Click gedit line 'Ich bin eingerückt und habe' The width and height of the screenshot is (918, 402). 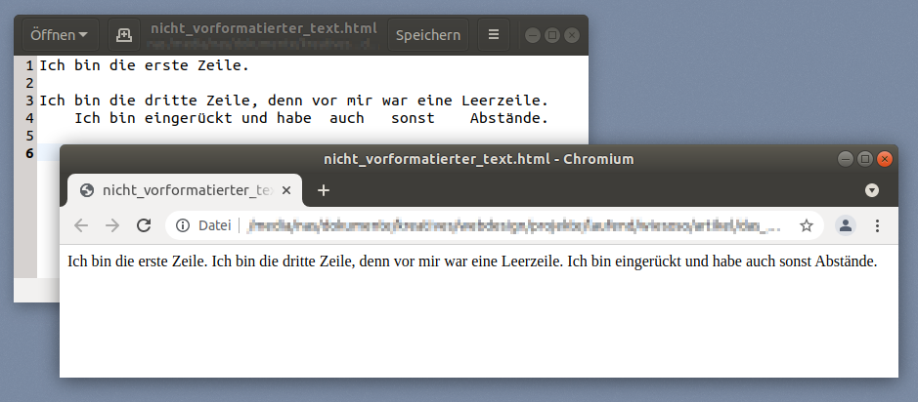312,119
